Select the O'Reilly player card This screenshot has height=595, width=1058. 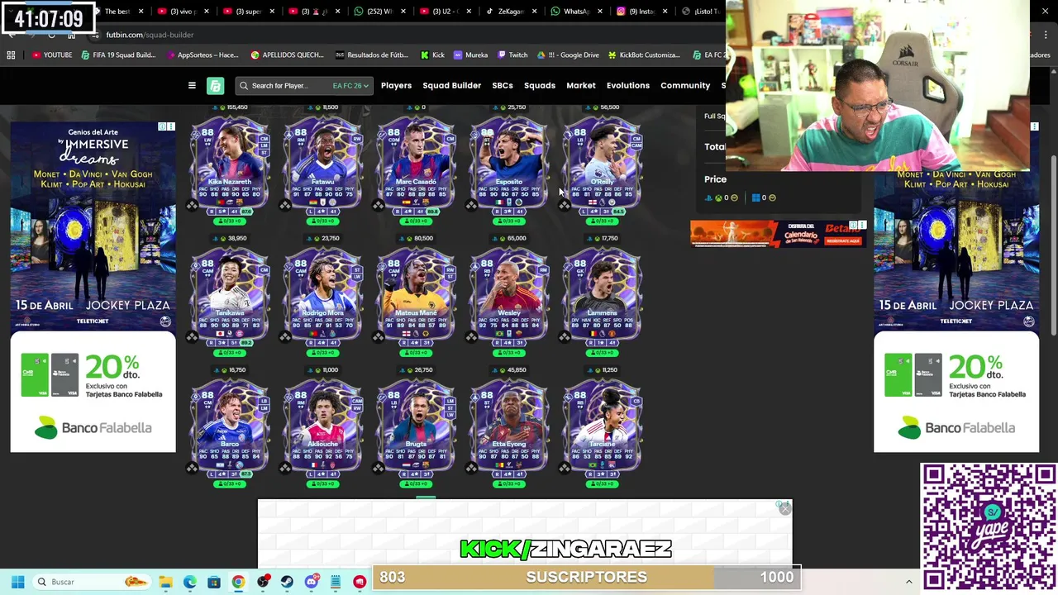(603, 164)
